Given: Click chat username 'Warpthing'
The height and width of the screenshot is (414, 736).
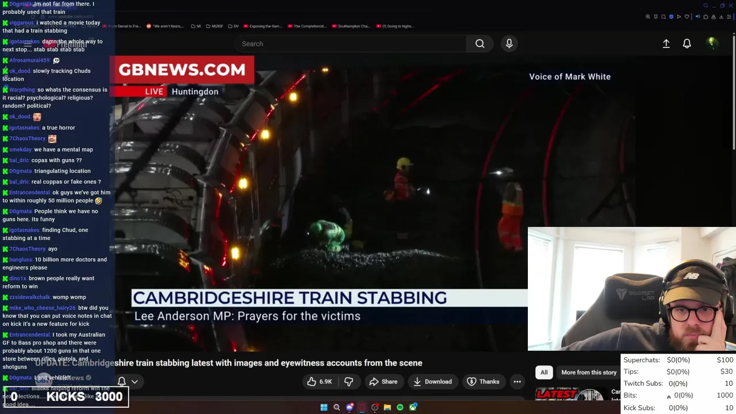Looking at the screenshot, I should 22,90.
